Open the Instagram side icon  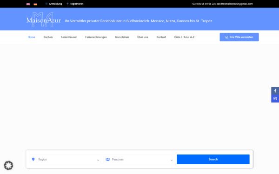[x=275, y=98]
